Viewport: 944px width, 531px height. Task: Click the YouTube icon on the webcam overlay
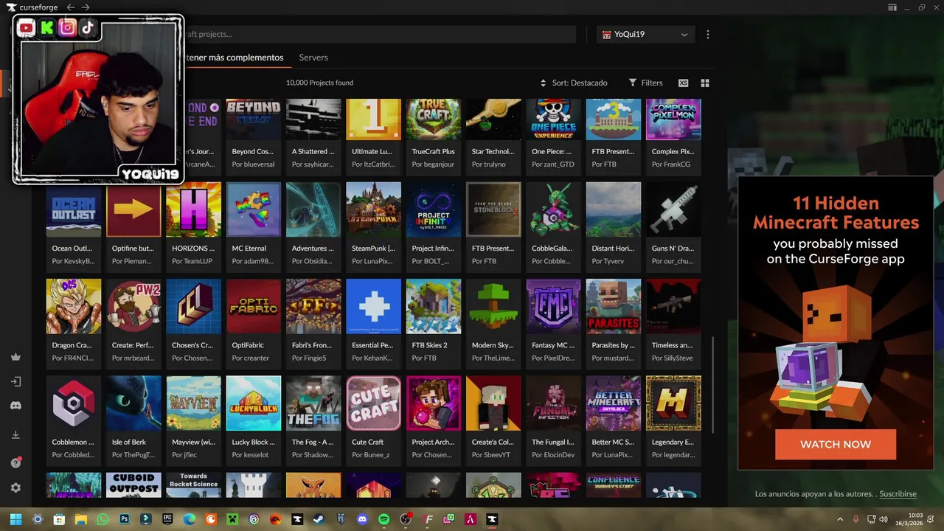26,28
